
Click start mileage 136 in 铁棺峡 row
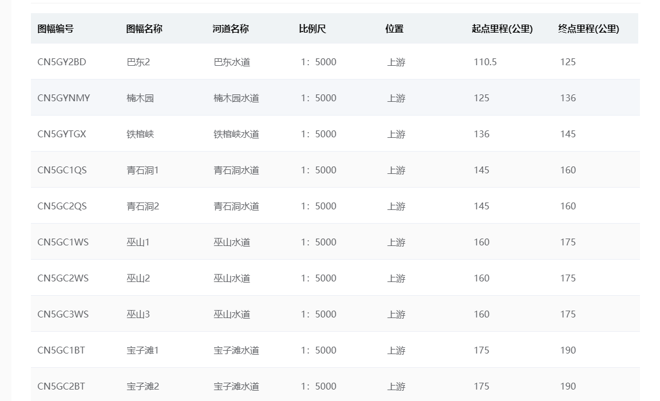(x=481, y=134)
